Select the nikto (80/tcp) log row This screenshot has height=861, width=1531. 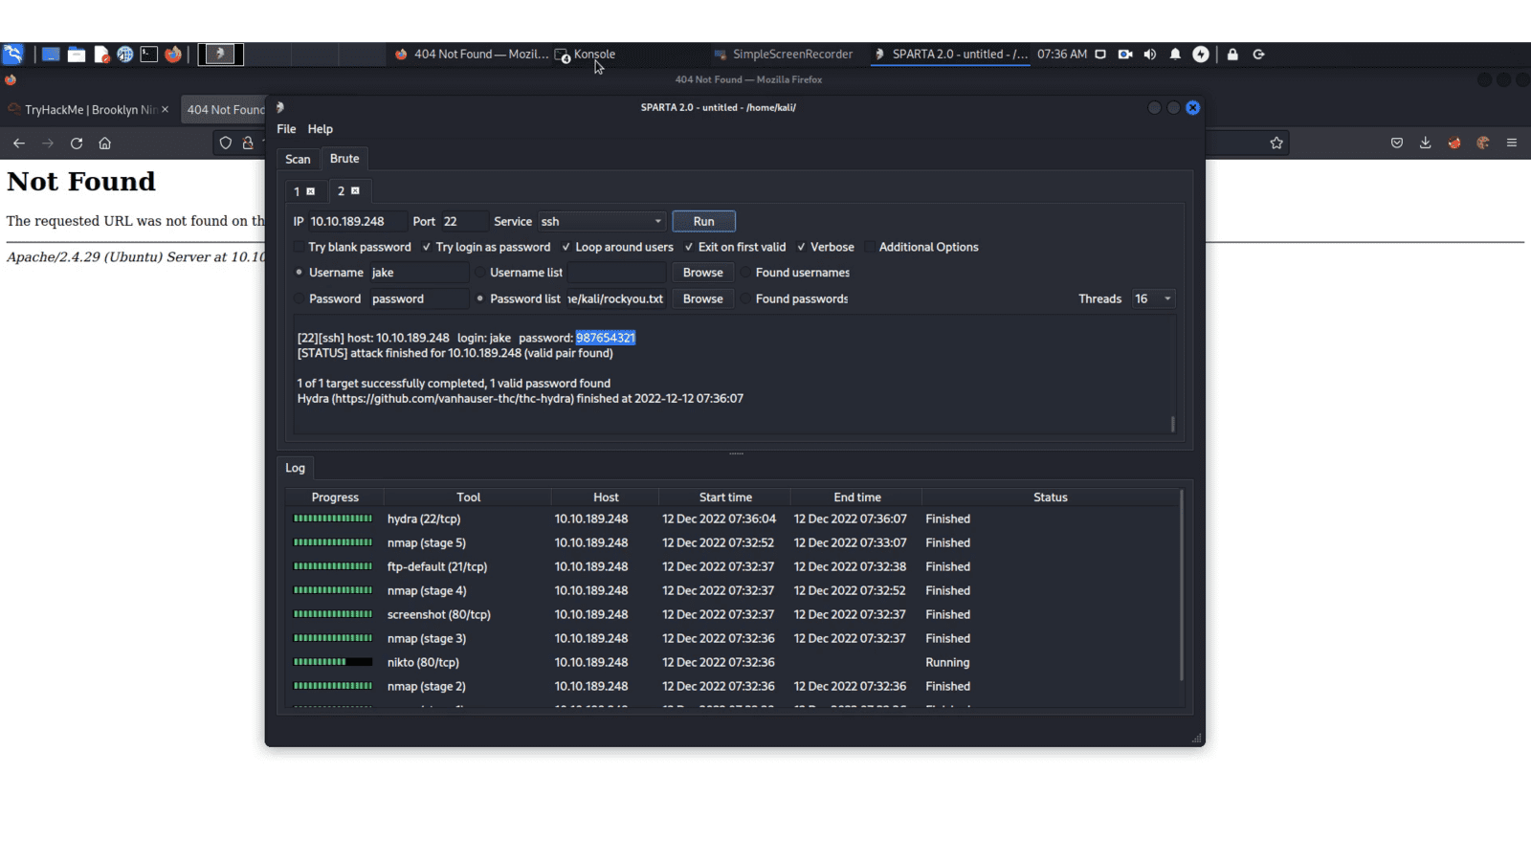pos(733,662)
